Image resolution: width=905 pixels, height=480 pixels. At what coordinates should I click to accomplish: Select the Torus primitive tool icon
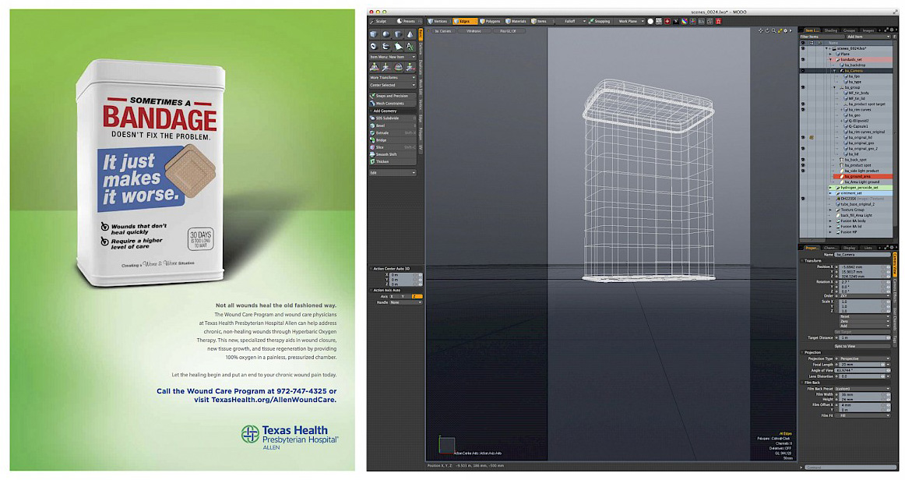tap(374, 46)
